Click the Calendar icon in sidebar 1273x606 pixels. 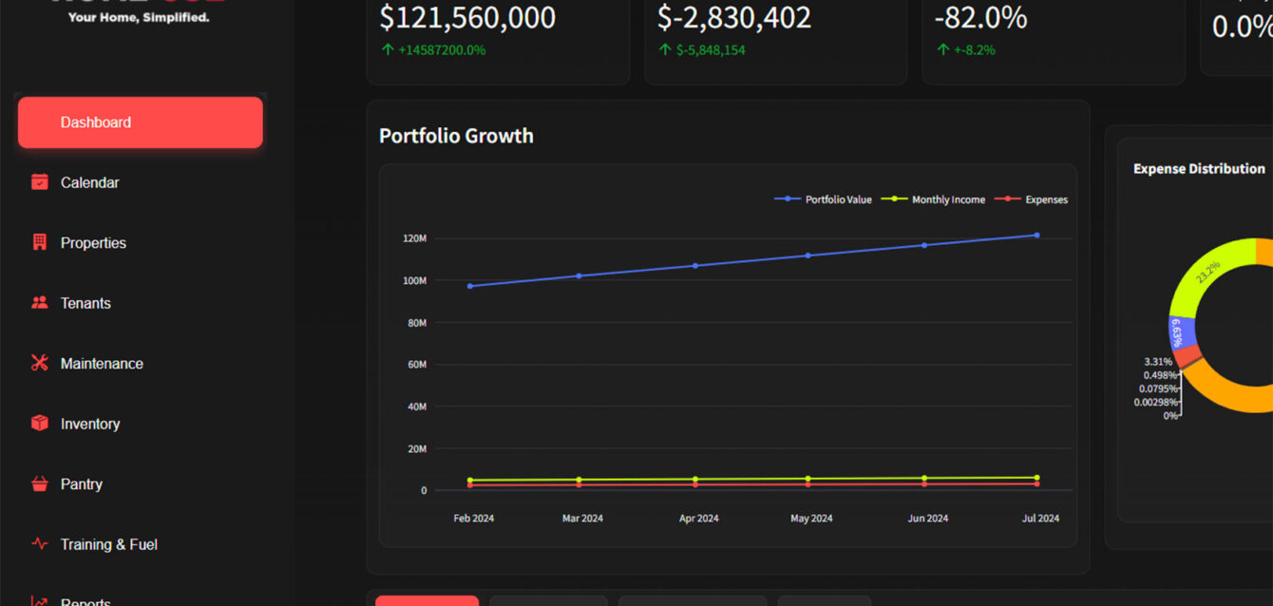(x=39, y=182)
